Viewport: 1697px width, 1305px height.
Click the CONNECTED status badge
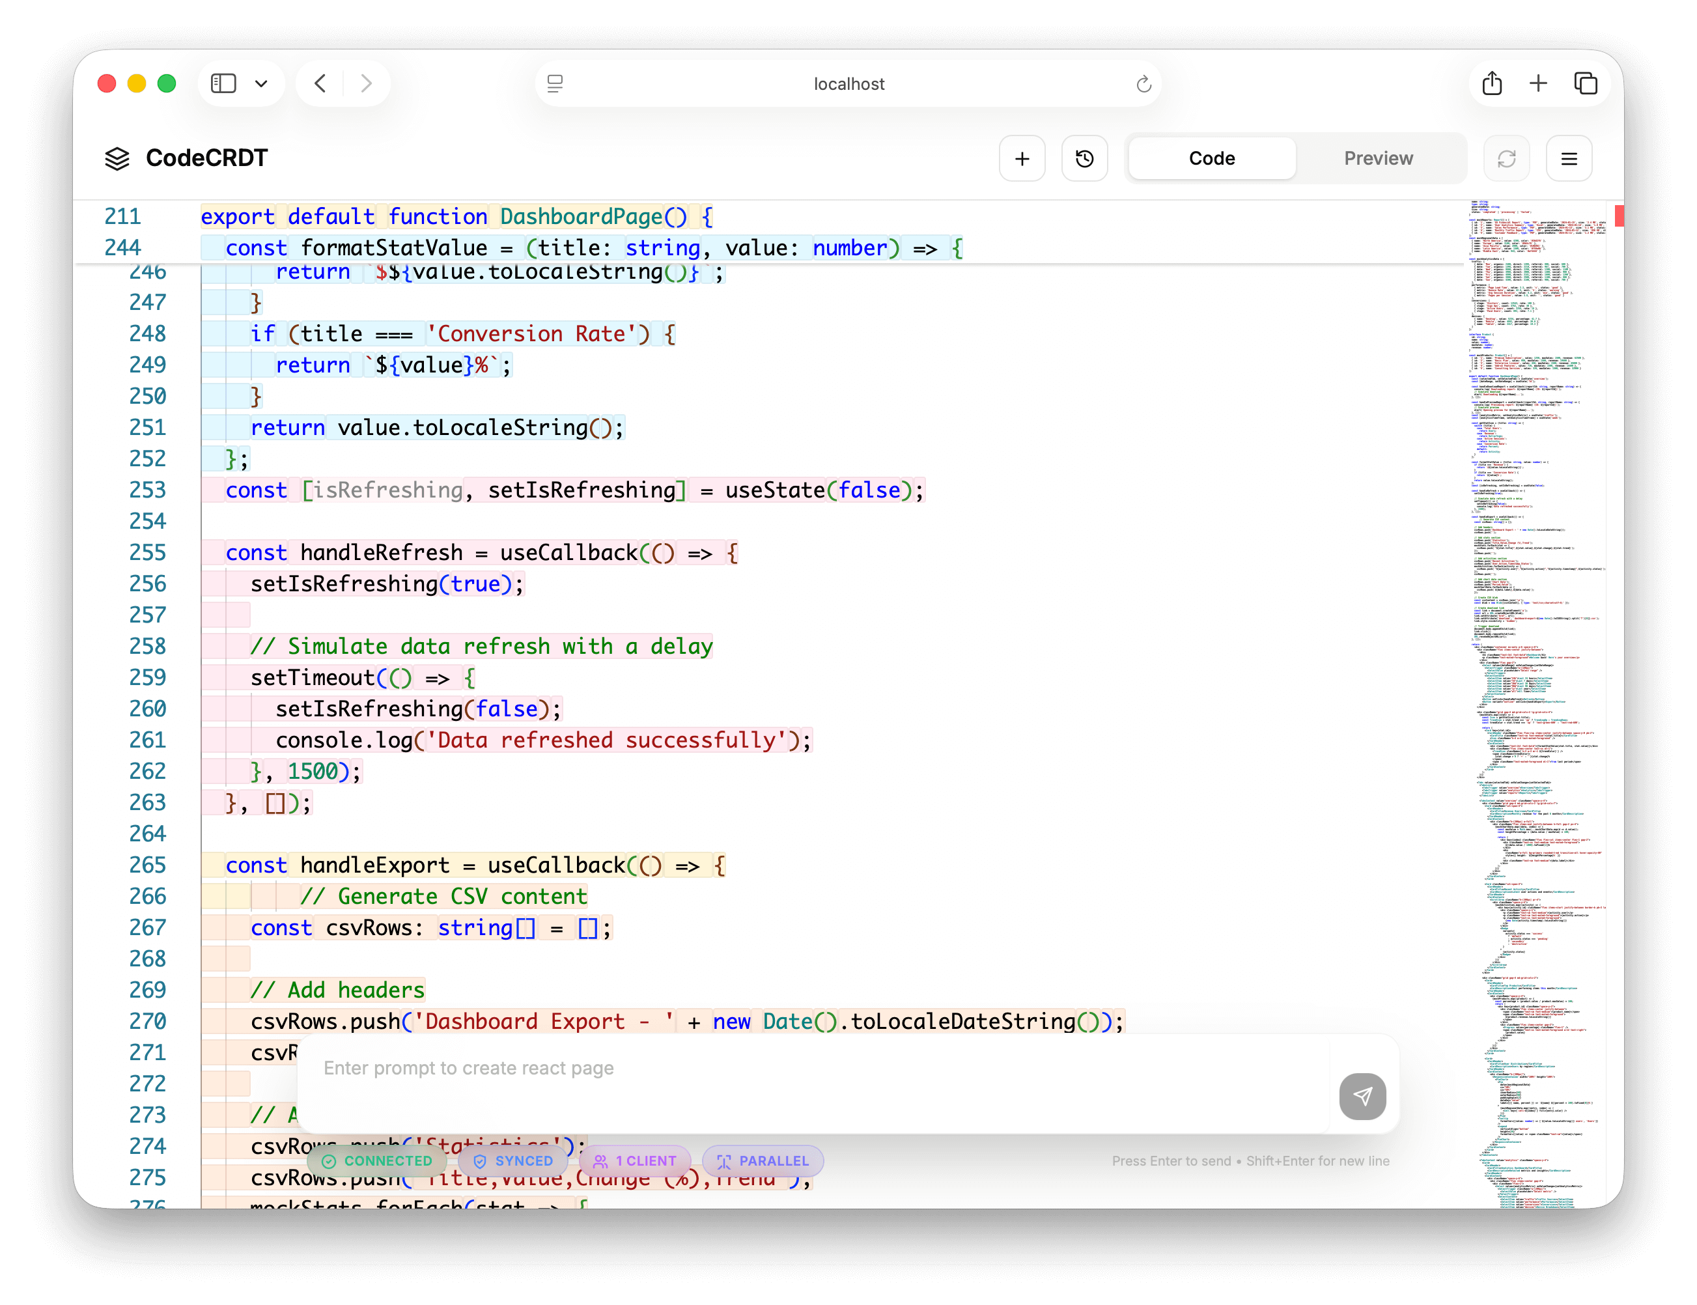[378, 1160]
